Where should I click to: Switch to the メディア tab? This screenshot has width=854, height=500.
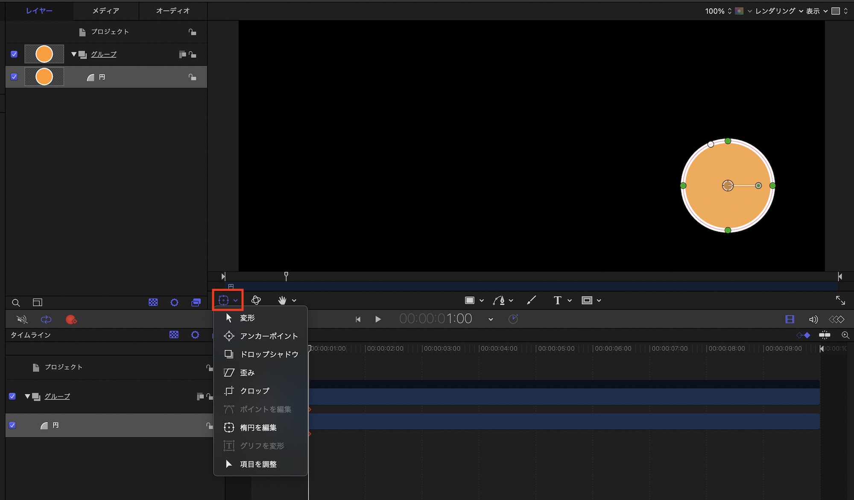[106, 11]
